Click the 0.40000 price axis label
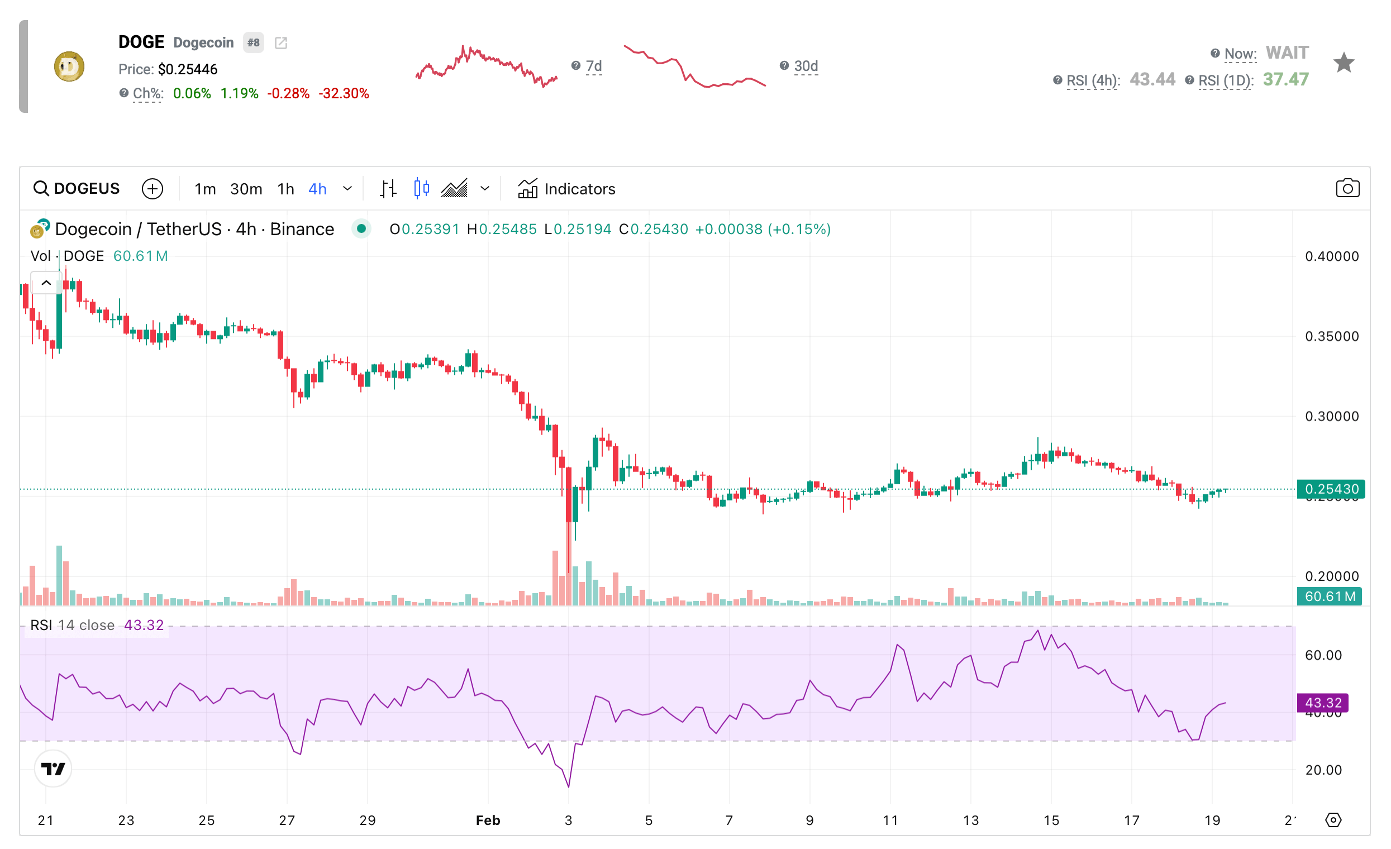The image size is (1391, 849). 1331,256
